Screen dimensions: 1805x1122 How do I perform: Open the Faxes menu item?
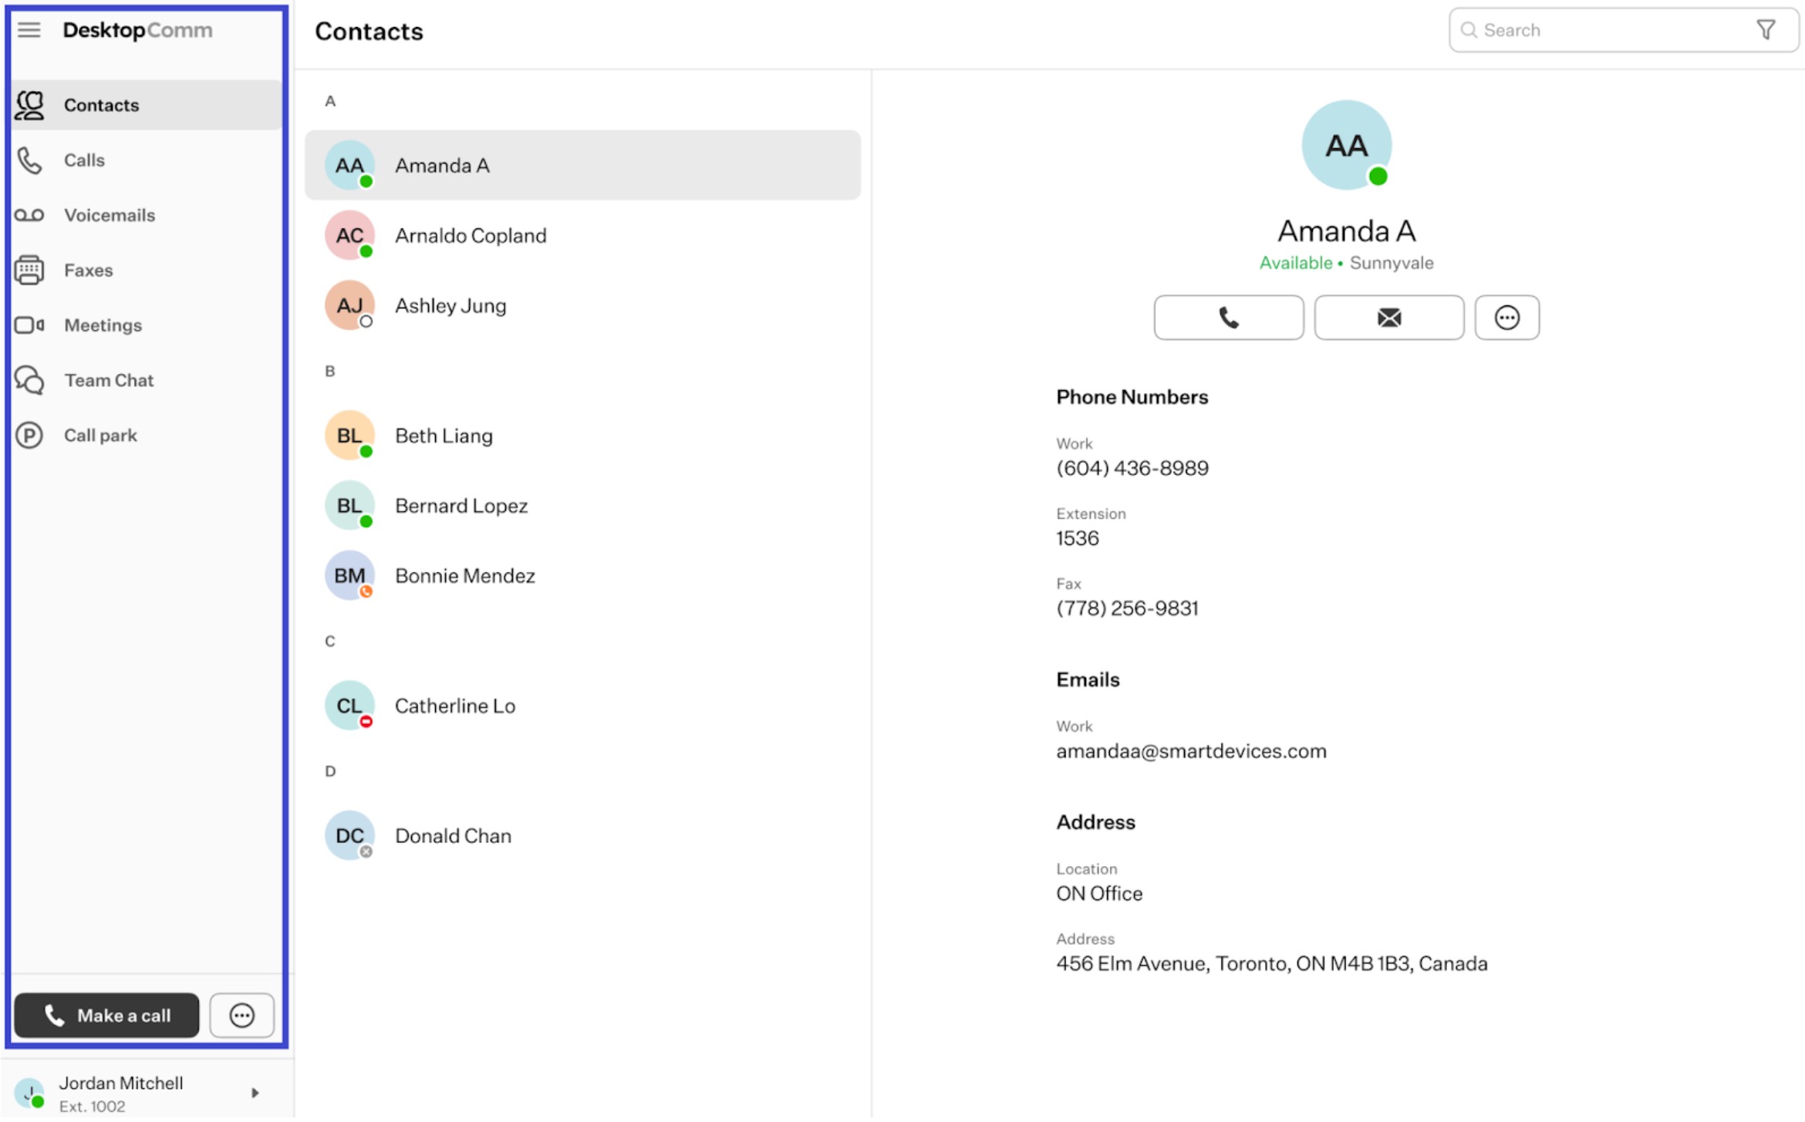point(147,271)
